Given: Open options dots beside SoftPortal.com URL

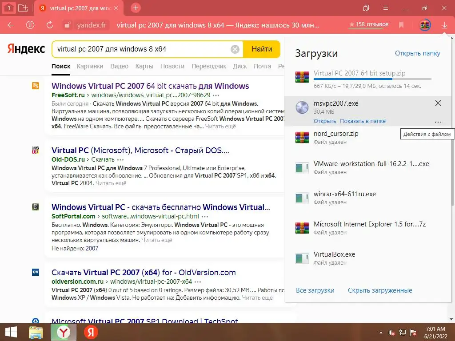Looking at the screenshot, I should 205,217.
